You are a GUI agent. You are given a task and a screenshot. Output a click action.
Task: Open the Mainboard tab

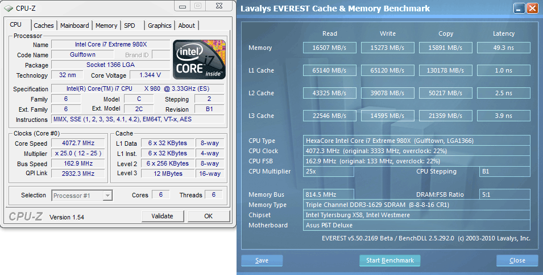74,26
